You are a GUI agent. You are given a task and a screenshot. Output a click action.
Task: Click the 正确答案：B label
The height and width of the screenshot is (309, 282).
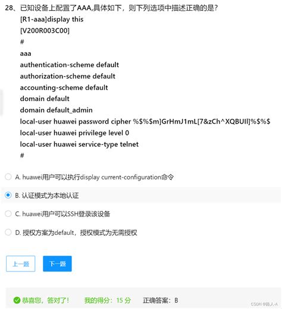160,300
